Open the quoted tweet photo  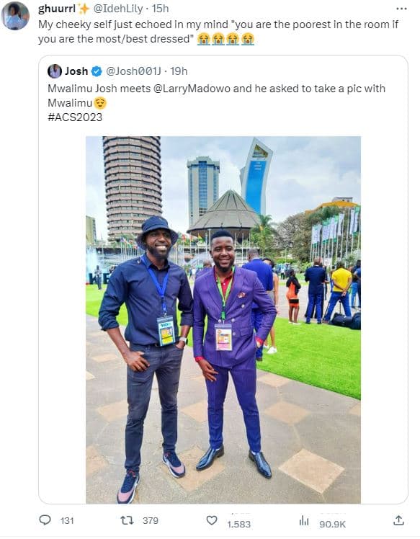click(x=223, y=320)
